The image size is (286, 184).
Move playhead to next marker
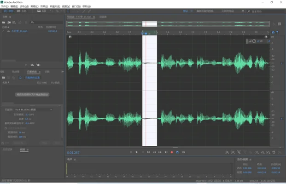pos(166,152)
